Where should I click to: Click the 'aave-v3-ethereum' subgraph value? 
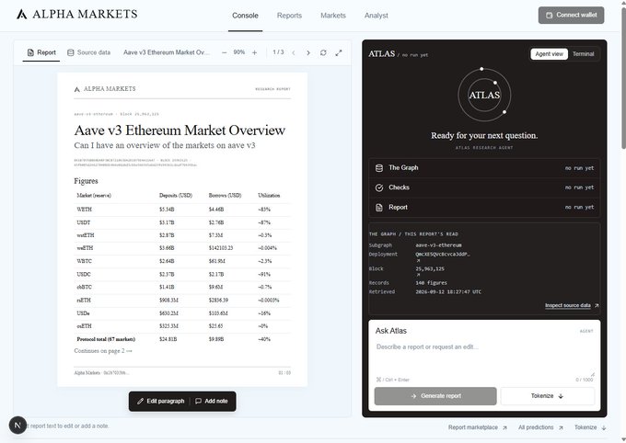438,245
